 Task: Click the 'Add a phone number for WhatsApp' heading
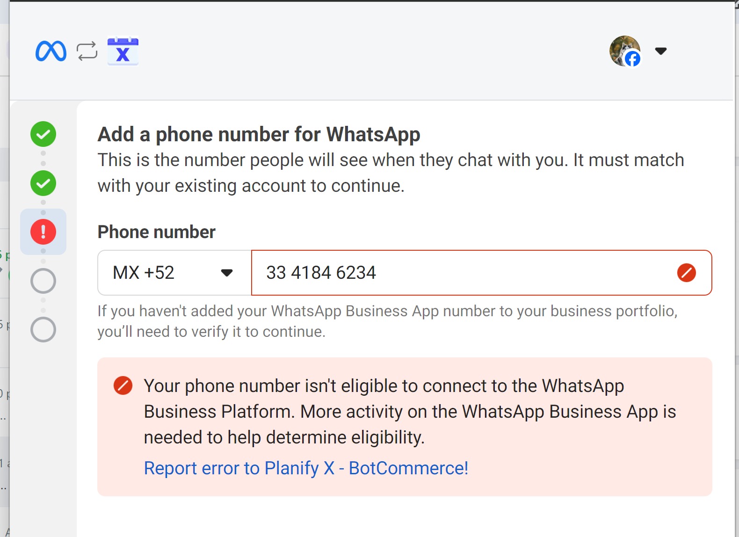click(259, 134)
